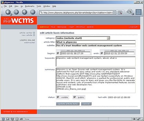Click the Search magnifier button
The image size is (144, 121).
pyautogui.click(x=120, y=13)
